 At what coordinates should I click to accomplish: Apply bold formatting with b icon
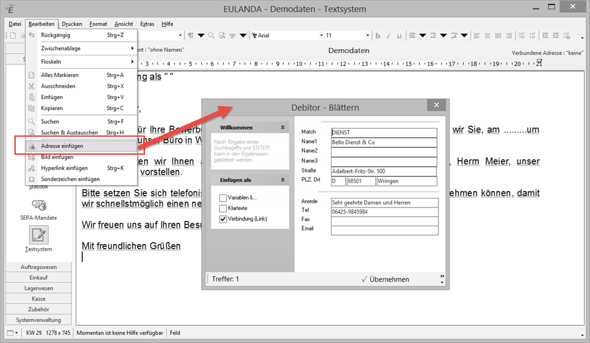378,36
